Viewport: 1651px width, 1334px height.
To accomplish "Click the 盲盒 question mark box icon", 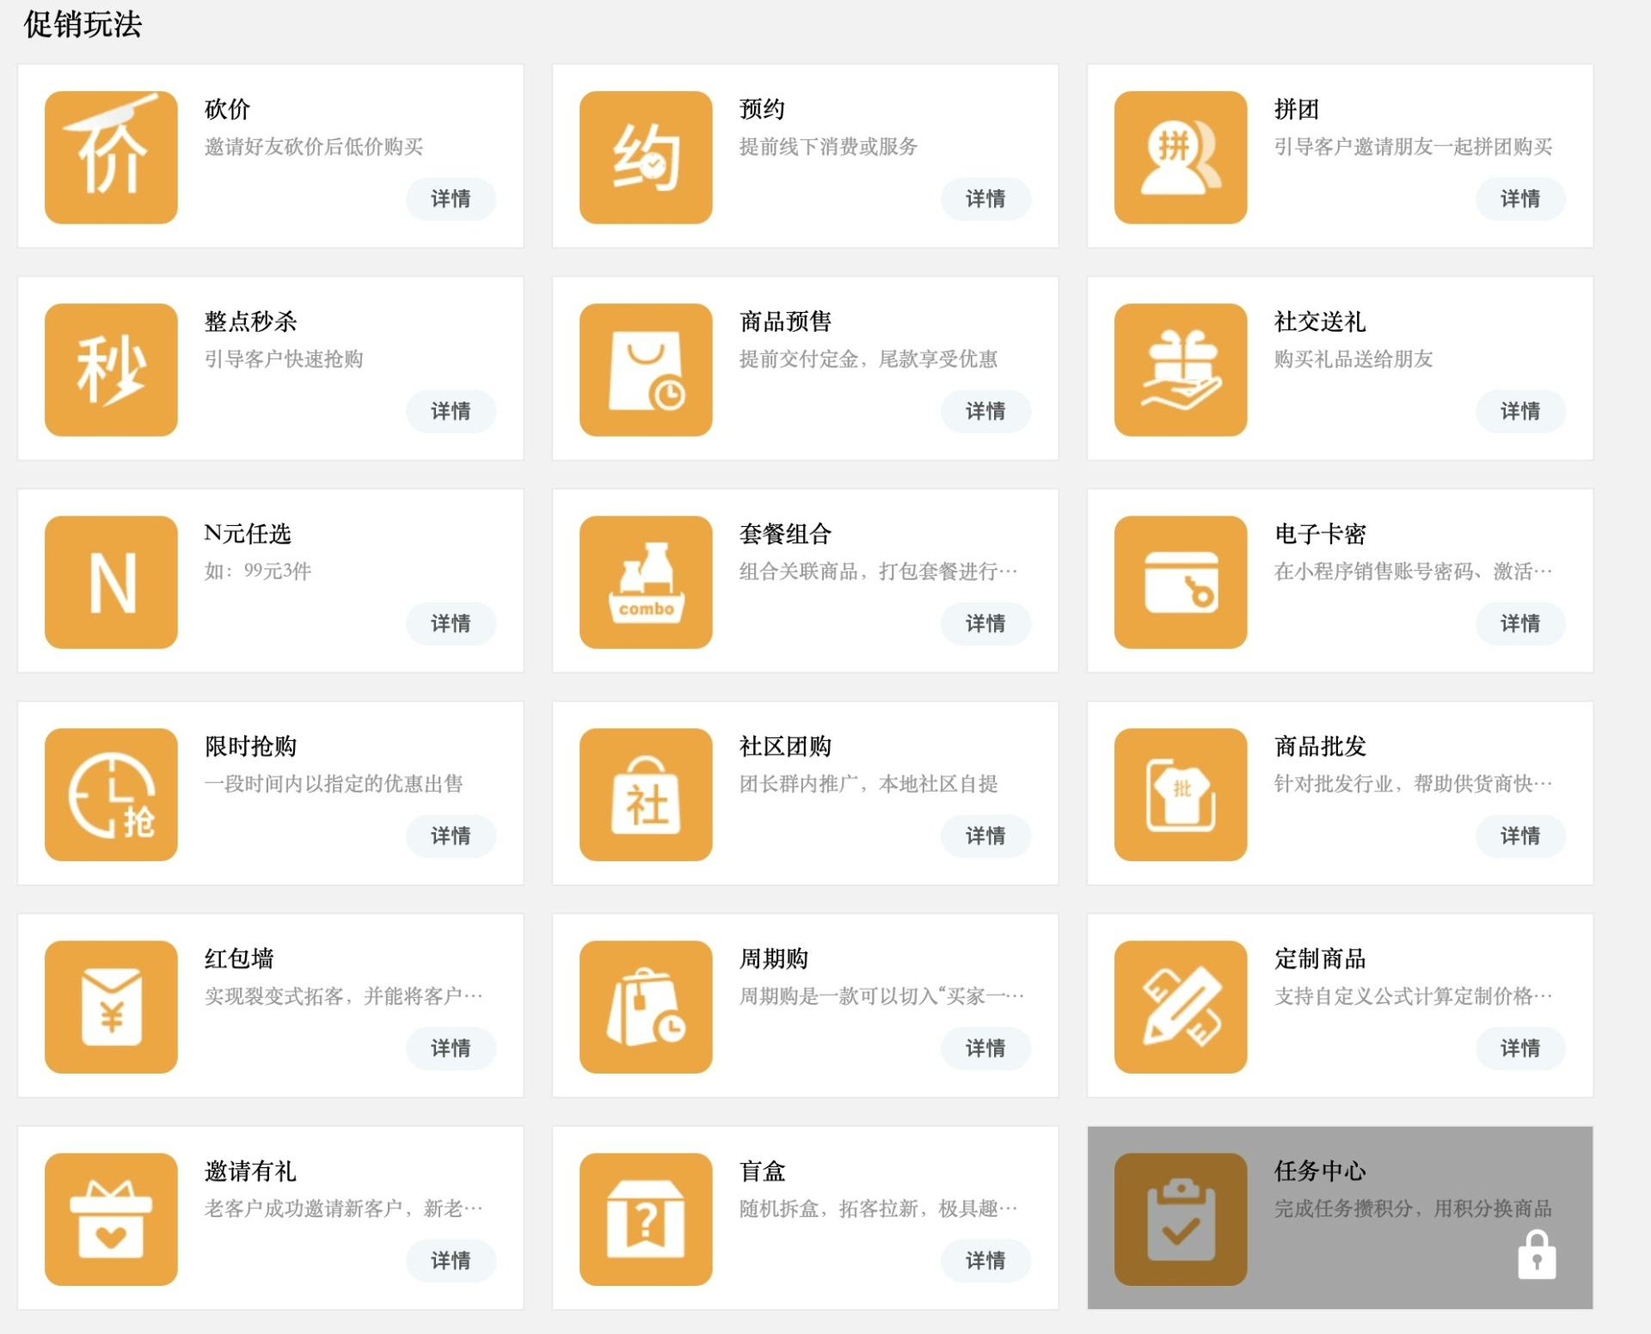I will click(646, 1219).
